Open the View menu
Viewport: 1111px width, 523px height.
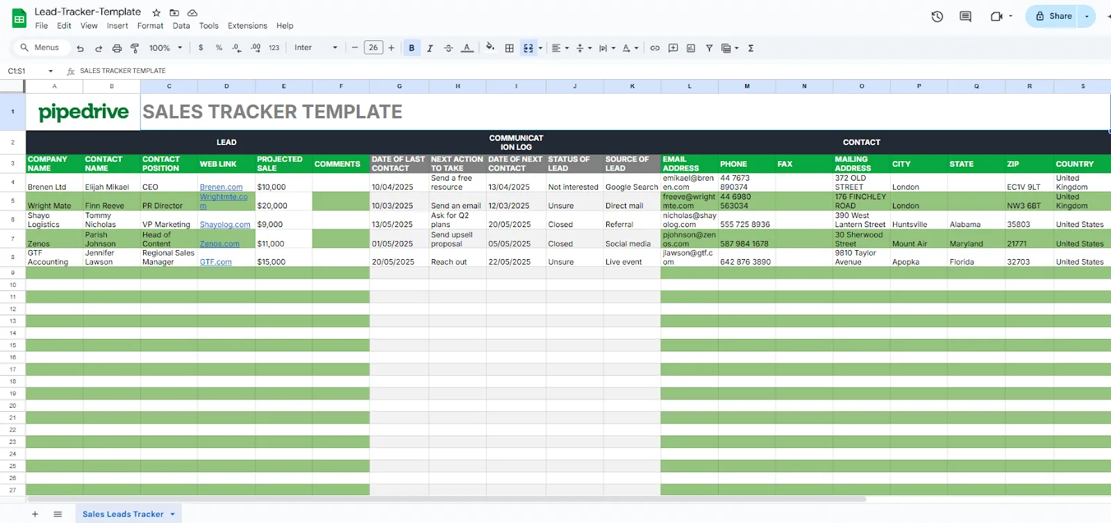(x=89, y=26)
